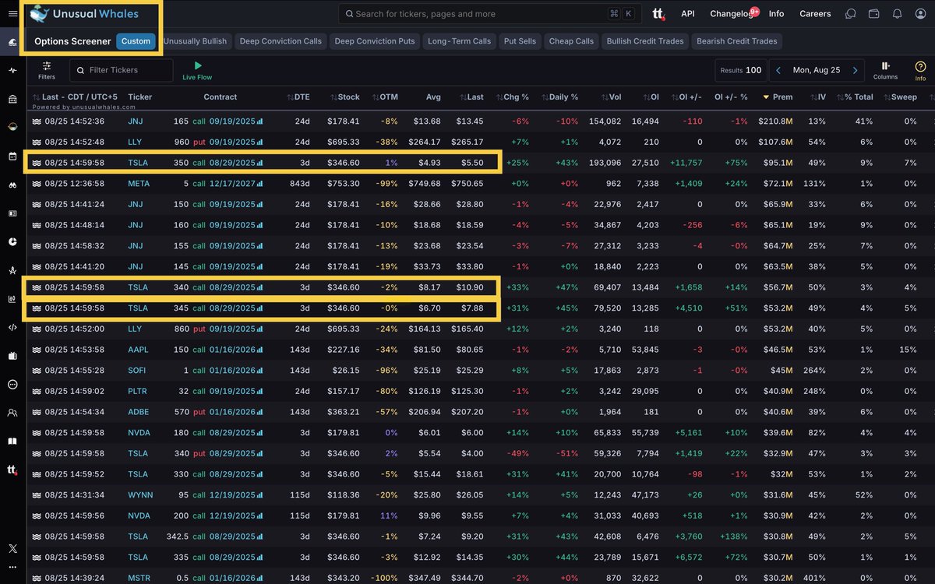935x584 pixels.
Task: Open the Mon, Aug 25 date picker
Action: 817,70
